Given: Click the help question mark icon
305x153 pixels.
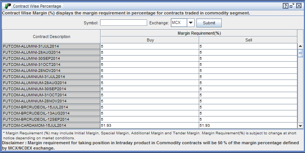Looking at the screenshot, I should pyautogui.click(x=286, y=6).
